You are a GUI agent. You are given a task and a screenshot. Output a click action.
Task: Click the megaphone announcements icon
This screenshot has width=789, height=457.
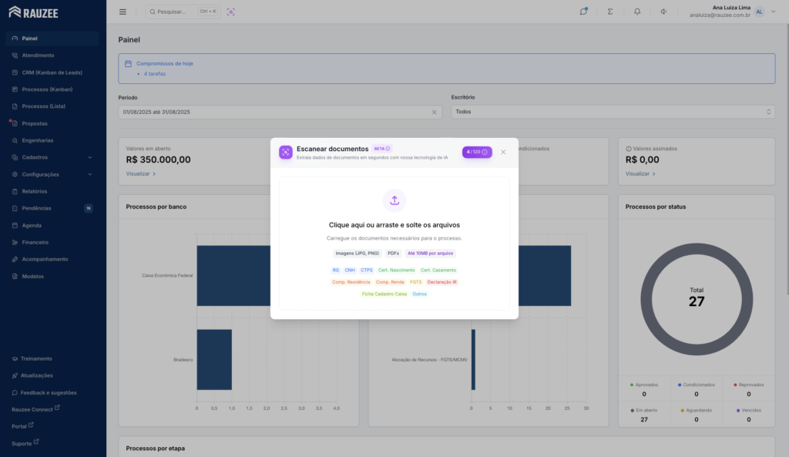663,12
